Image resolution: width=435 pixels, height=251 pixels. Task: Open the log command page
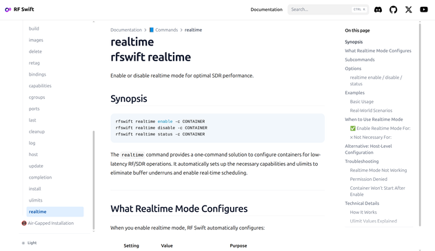coord(32,143)
